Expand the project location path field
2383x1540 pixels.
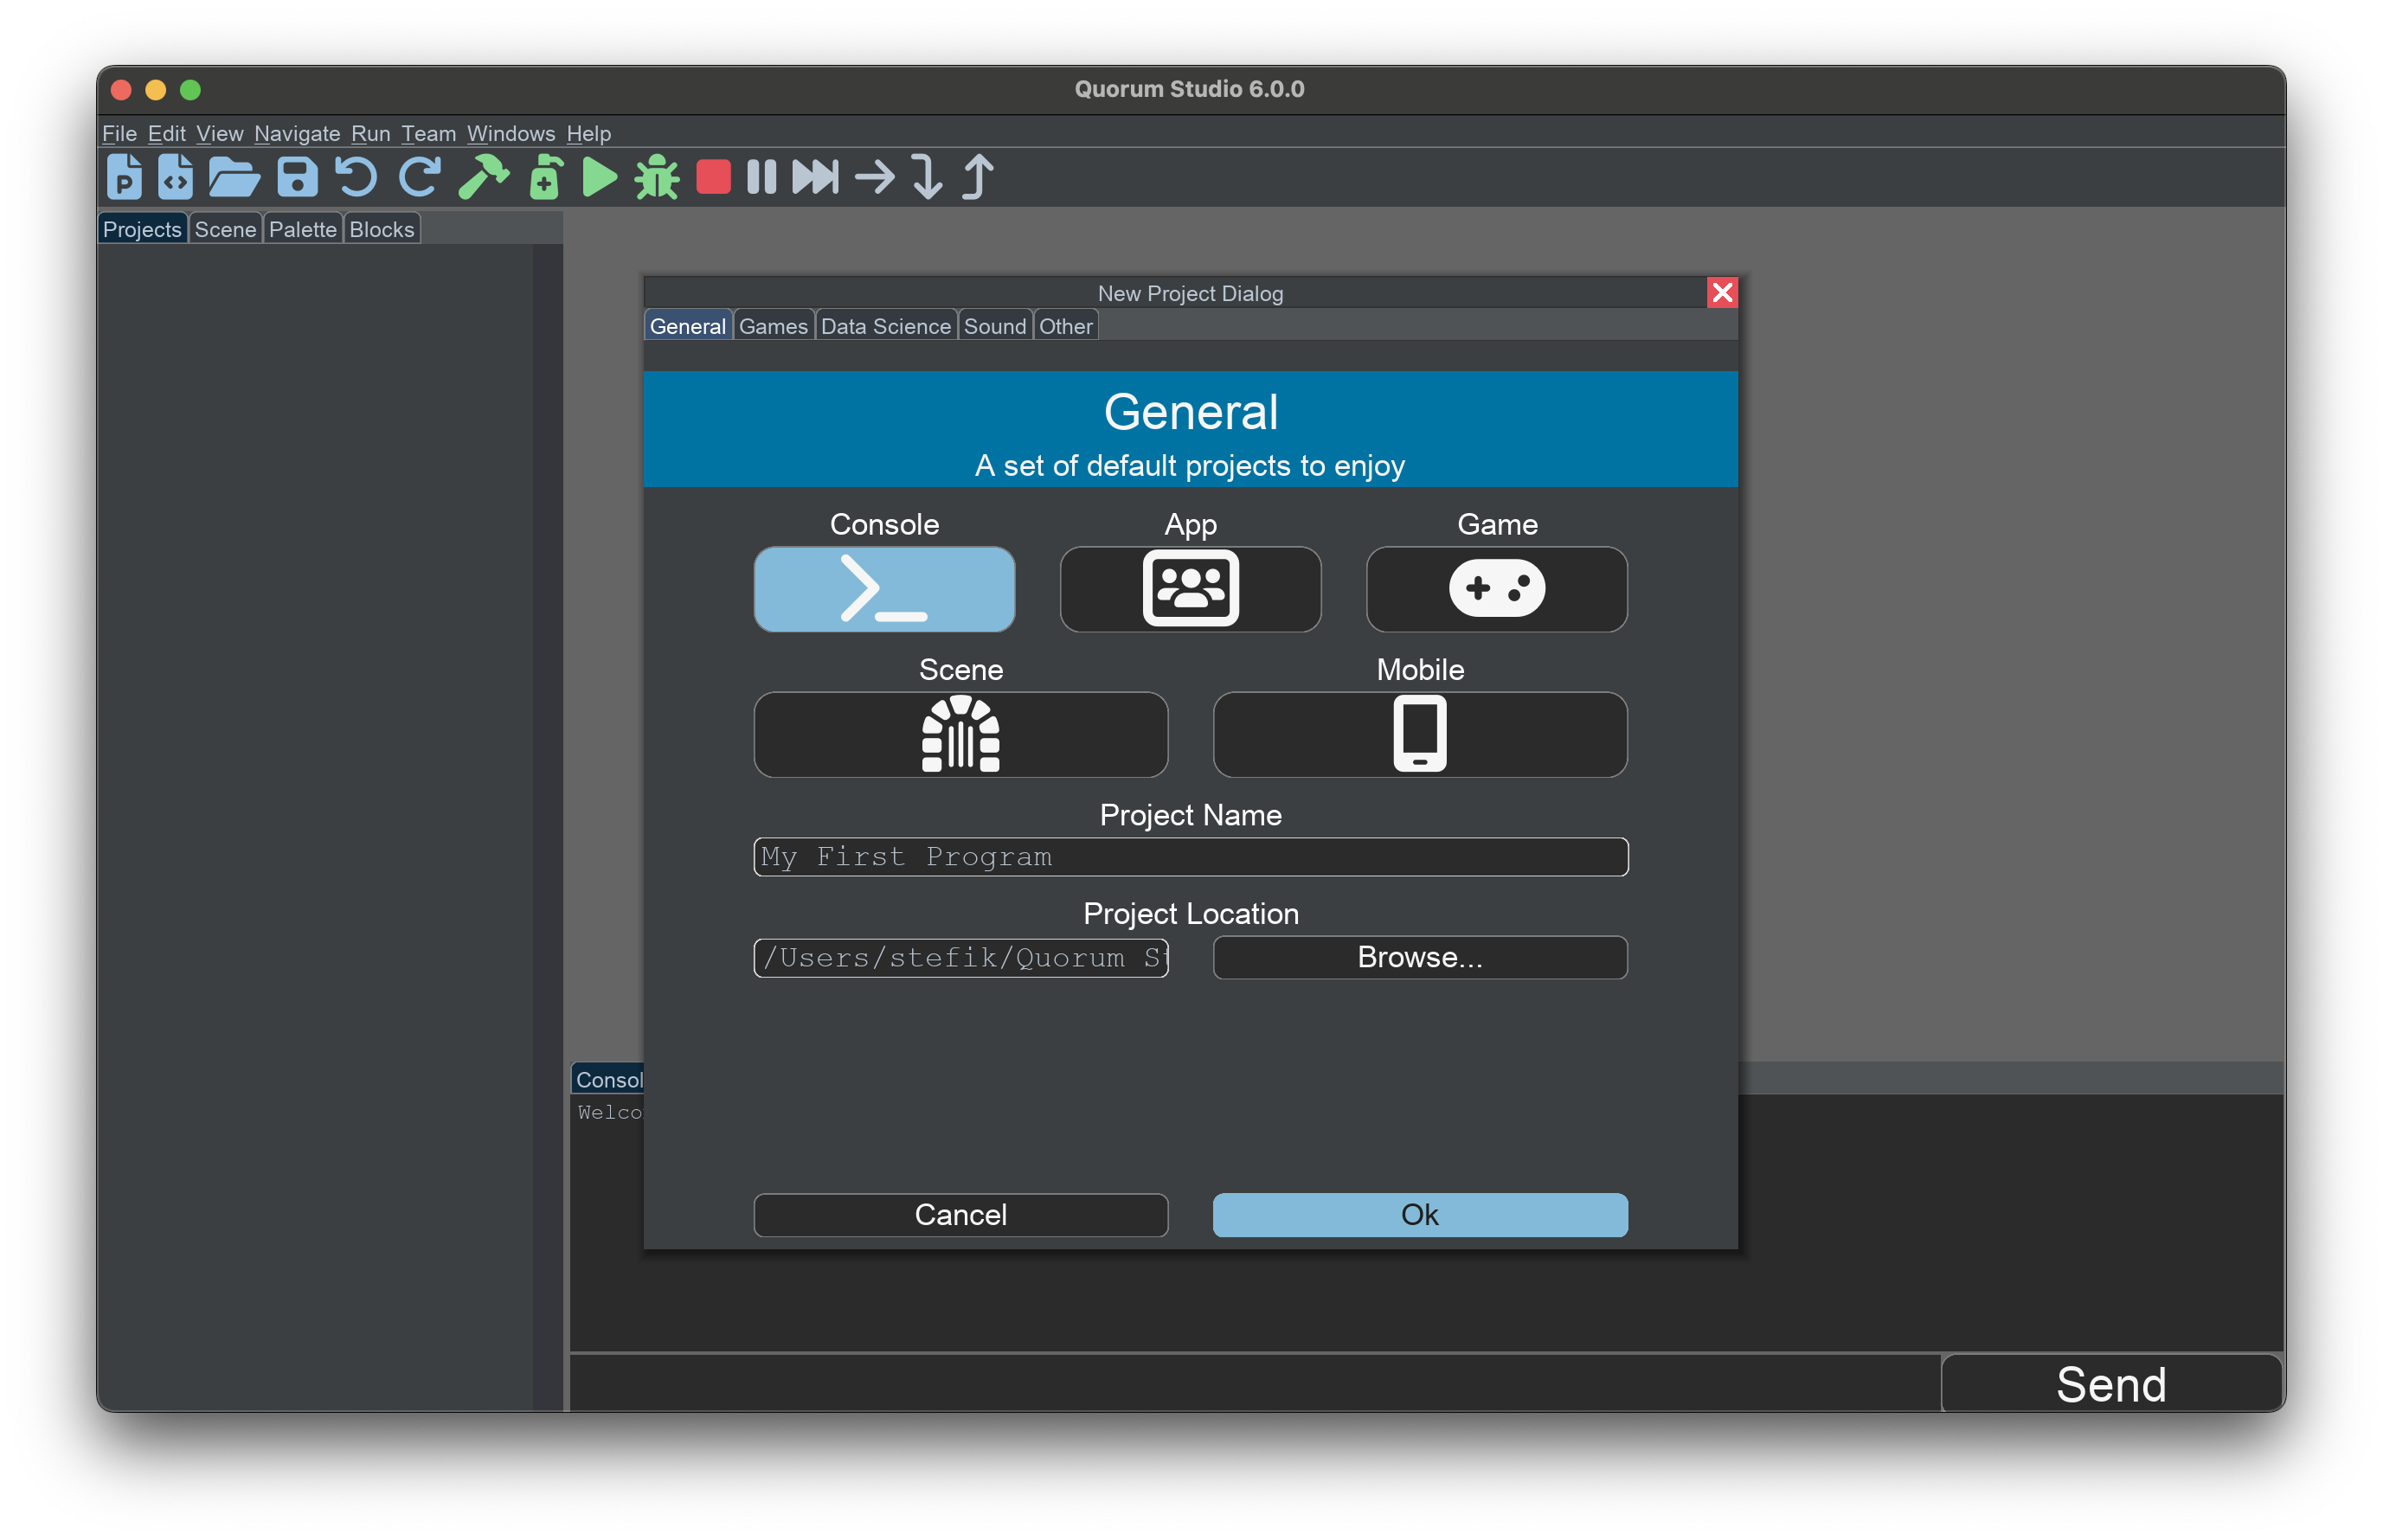point(964,959)
